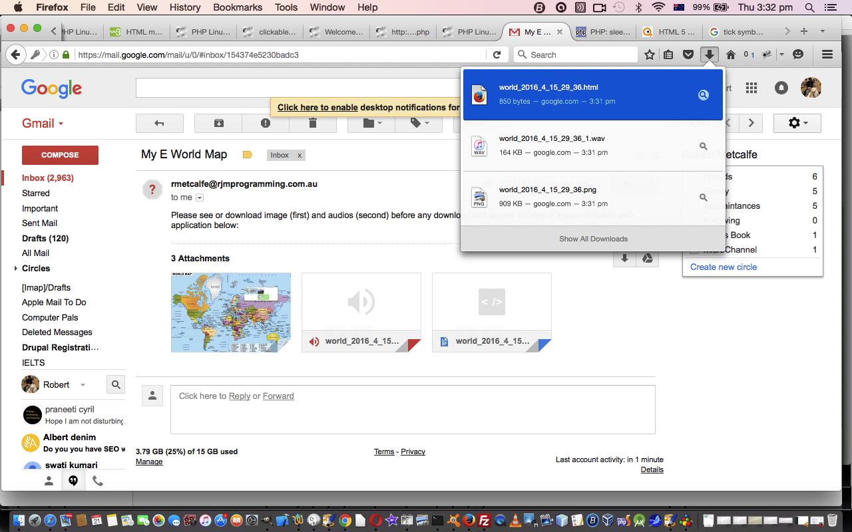Save all attachments to Drive icon
Viewport: 852px width, 532px height.
tap(647, 258)
